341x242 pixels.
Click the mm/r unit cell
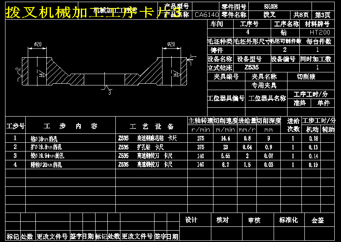[x=247, y=130]
